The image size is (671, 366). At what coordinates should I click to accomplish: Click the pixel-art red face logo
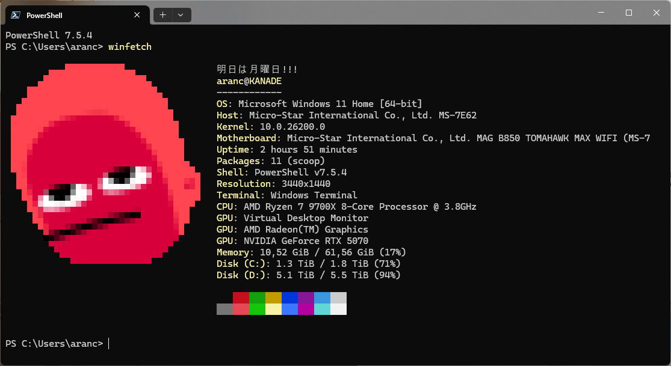click(105, 163)
